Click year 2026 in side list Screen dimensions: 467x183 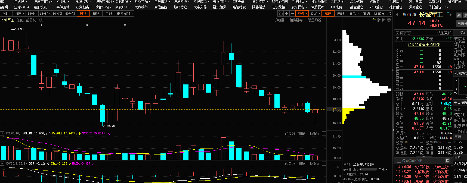tap(458, 147)
